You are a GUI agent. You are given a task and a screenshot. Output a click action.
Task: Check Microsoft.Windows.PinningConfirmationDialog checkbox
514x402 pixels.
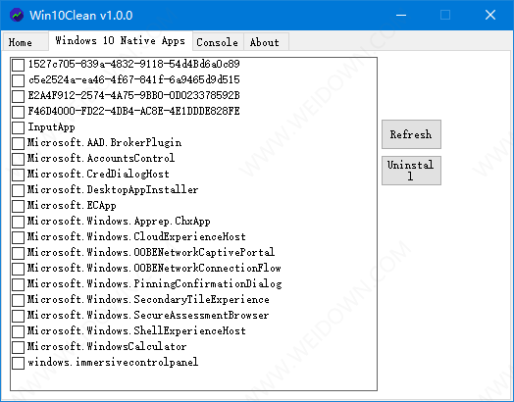[x=18, y=284]
